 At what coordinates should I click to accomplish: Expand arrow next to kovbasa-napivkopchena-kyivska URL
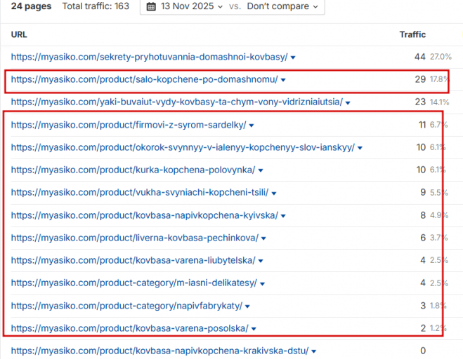(283, 216)
